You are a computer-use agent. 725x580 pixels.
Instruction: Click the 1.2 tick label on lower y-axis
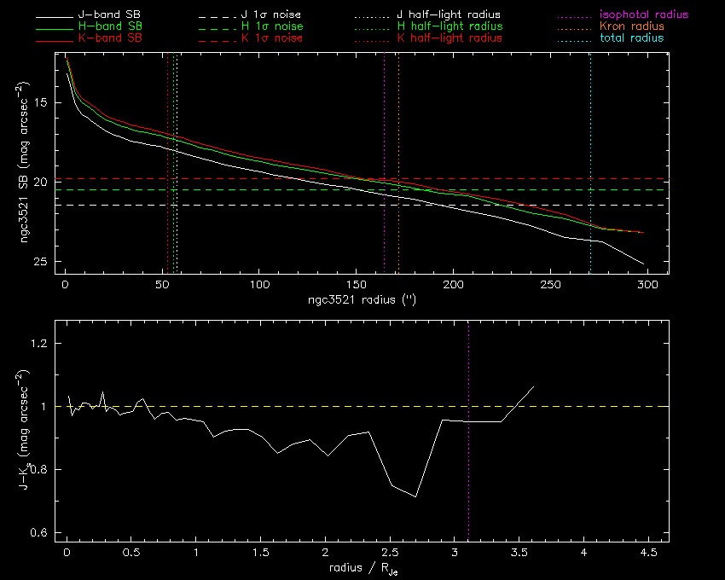(38, 344)
